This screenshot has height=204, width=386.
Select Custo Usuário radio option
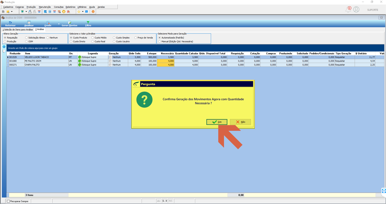click(121, 42)
